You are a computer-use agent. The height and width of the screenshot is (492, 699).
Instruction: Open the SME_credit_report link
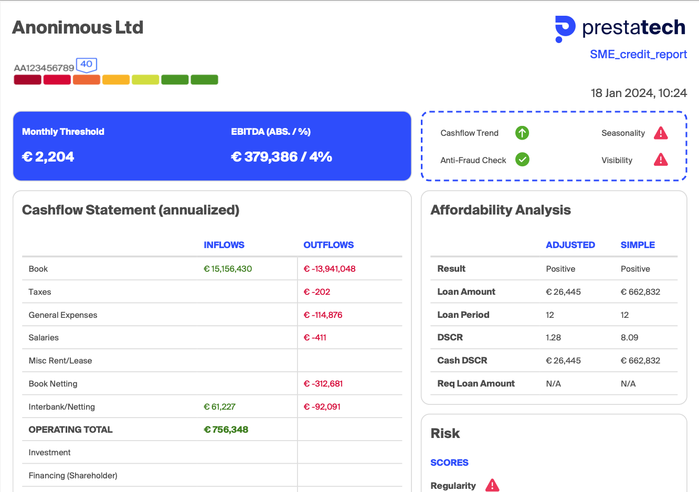638,55
